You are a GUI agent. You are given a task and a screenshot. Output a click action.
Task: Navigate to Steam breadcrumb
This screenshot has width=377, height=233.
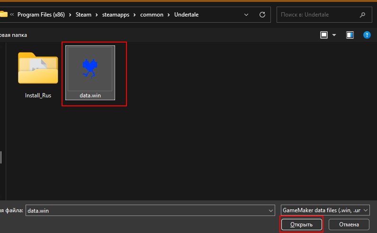point(83,15)
